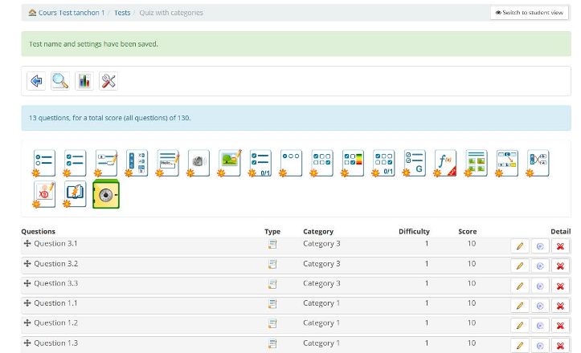Add the open book reading question icon
The width and height of the screenshot is (581, 353).
coord(75,194)
